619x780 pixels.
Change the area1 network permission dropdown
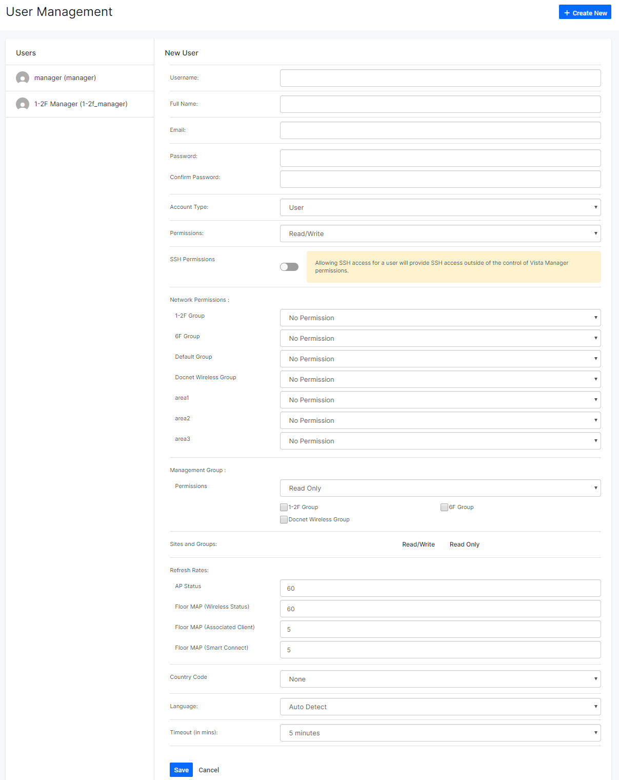point(440,400)
